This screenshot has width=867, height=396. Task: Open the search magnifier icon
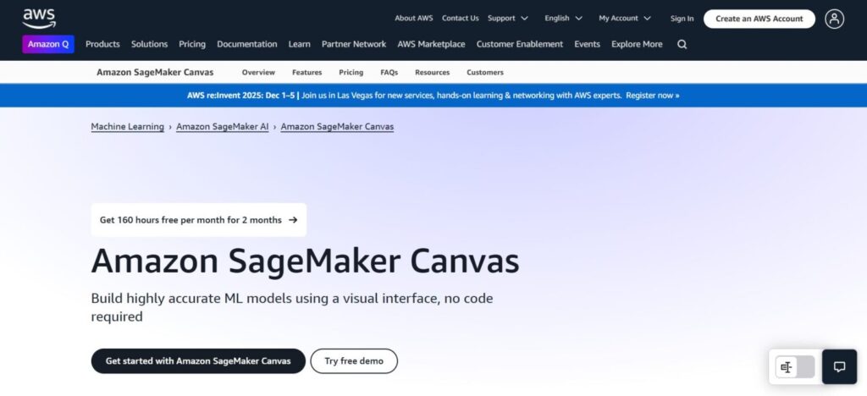682,44
